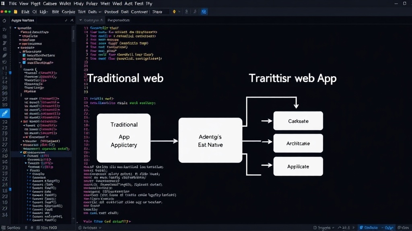Image resolution: width=412 pixels, height=231 pixels.
Task: Click the Appilcate box in the diagram
Action: [x=298, y=166]
